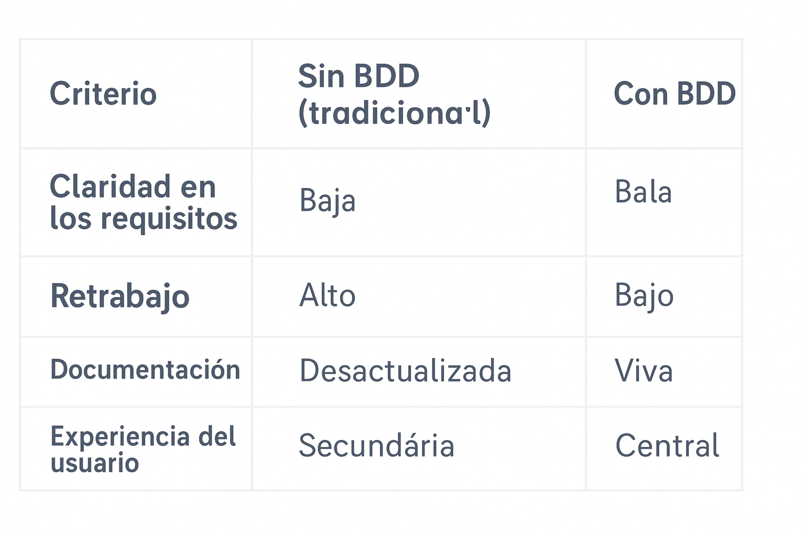Click the Criterio column header
Image resolution: width=805 pixels, height=536 pixels.
pyautogui.click(x=103, y=94)
